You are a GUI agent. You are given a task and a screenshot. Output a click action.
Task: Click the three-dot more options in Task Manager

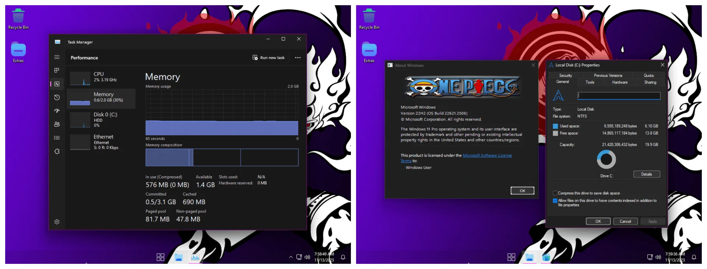pos(298,58)
